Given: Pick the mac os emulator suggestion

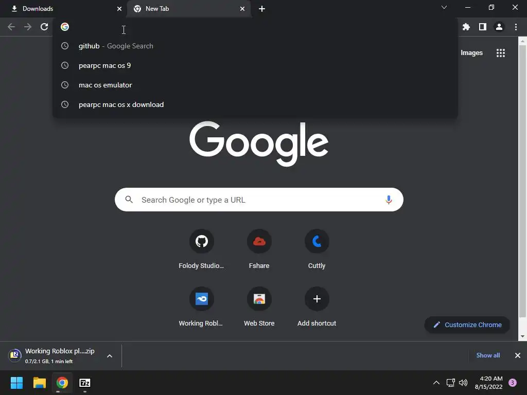Looking at the screenshot, I should pos(255,85).
